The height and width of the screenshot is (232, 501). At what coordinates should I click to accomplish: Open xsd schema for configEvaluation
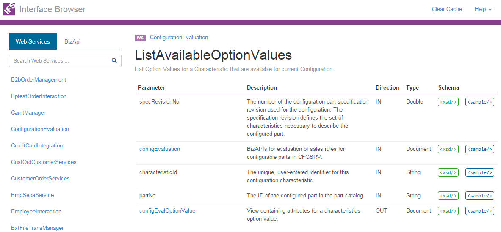pos(448,149)
